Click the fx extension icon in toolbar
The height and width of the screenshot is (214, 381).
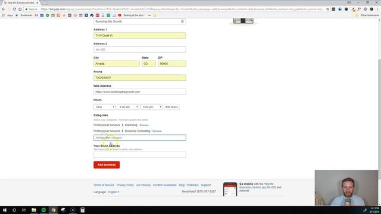click(x=359, y=9)
